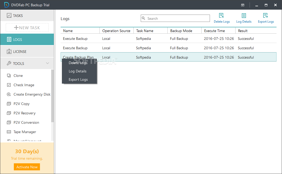Click Full Backup in the first log row
Image resolution: width=282 pixels, height=174 pixels.
[x=179, y=39]
